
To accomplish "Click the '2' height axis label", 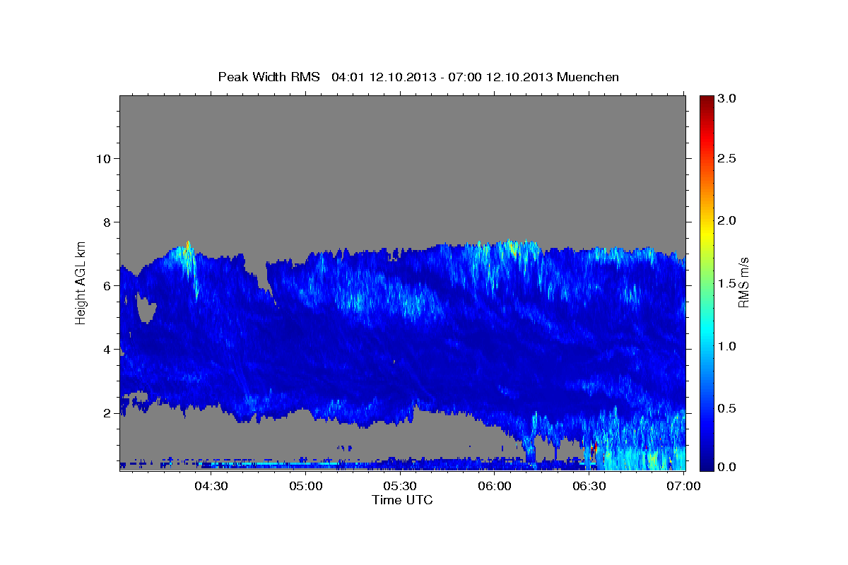I will click(106, 412).
